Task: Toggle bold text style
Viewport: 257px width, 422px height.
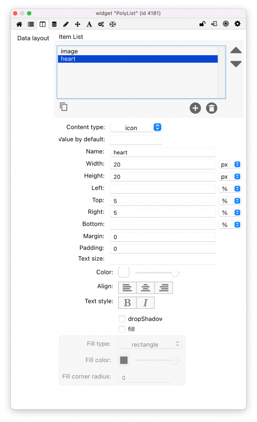Action: coord(127,303)
